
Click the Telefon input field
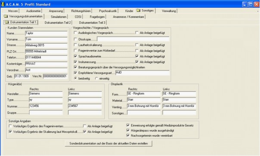[x=46, y=58]
